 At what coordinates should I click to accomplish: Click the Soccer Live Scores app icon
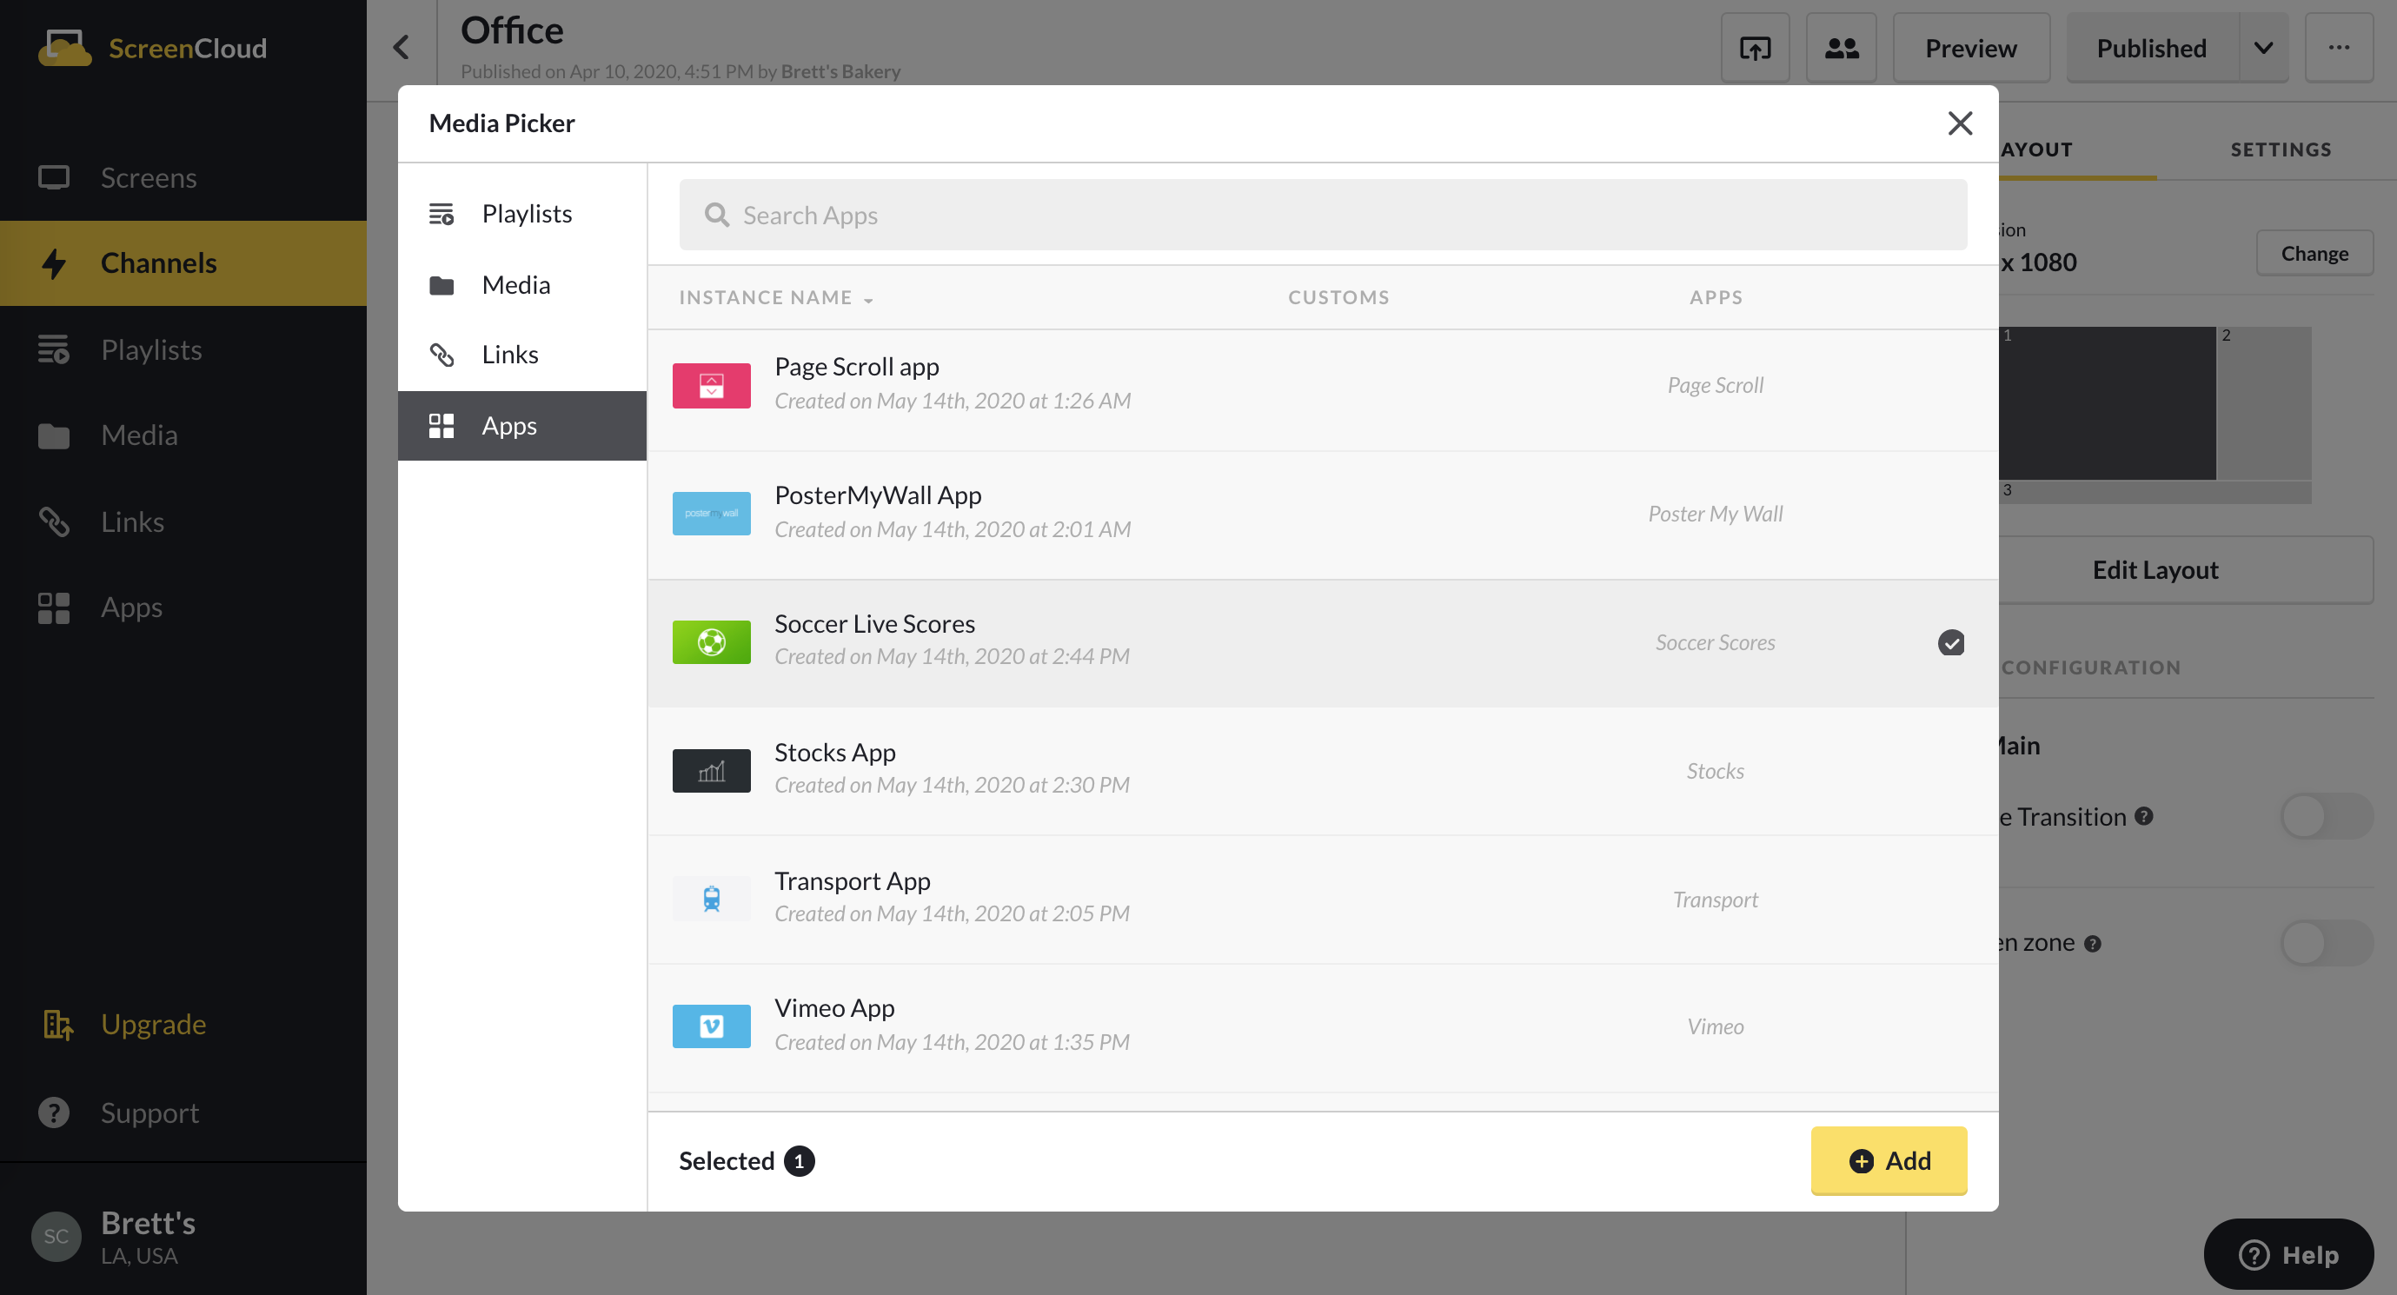click(711, 642)
